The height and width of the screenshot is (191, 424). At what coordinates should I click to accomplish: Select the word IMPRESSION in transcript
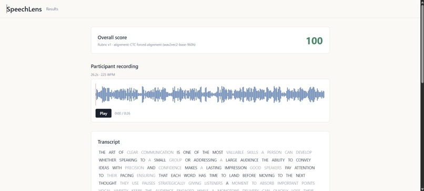click(x=236, y=168)
